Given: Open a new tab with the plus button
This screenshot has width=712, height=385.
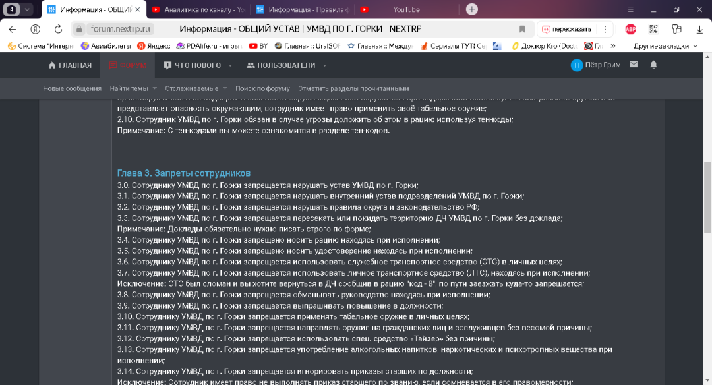Looking at the screenshot, I should pyautogui.click(x=472, y=9).
